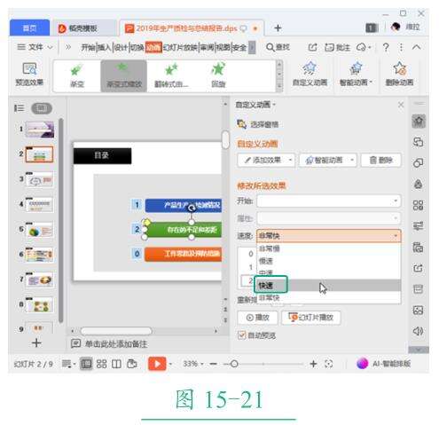Click the 预览效果 preview effect icon

coord(29,69)
